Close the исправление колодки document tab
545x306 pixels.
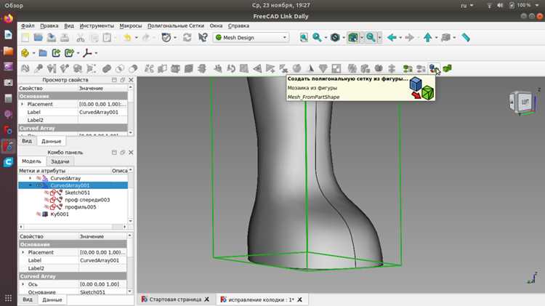[x=299, y=299]
